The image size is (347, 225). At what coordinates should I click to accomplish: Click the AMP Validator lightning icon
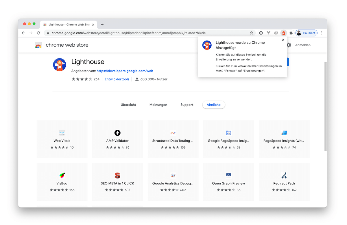tap(117, 133)
